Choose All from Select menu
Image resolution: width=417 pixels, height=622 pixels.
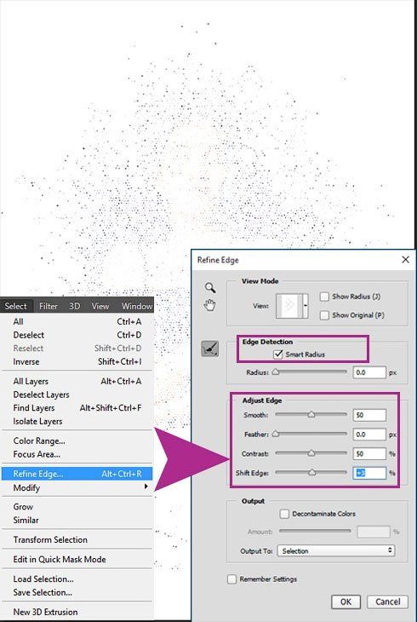tap(77, 322)
